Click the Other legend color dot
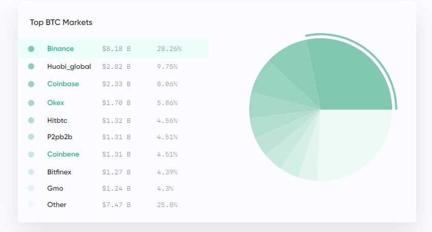The width and height of the screenshot is (432, 232). (x=31, y=204)
